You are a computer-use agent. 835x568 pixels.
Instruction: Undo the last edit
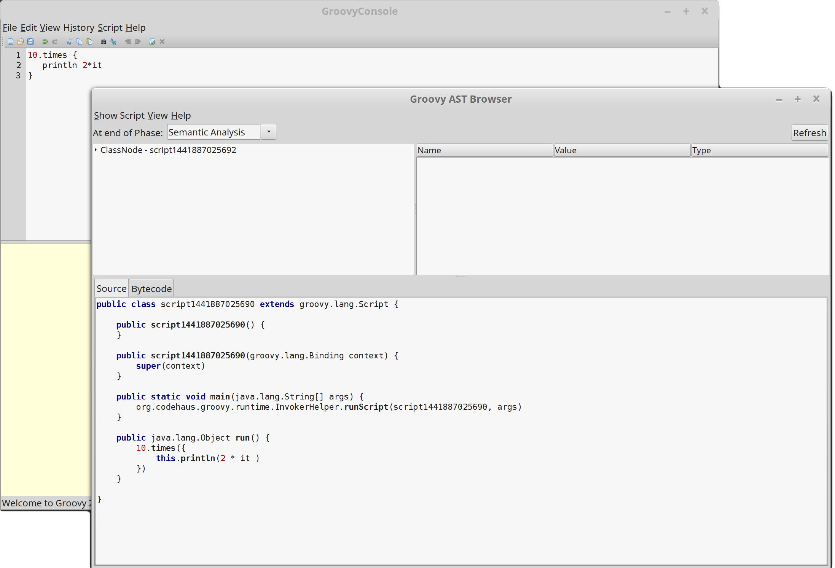pyautogui.click(x=45, y=42)
